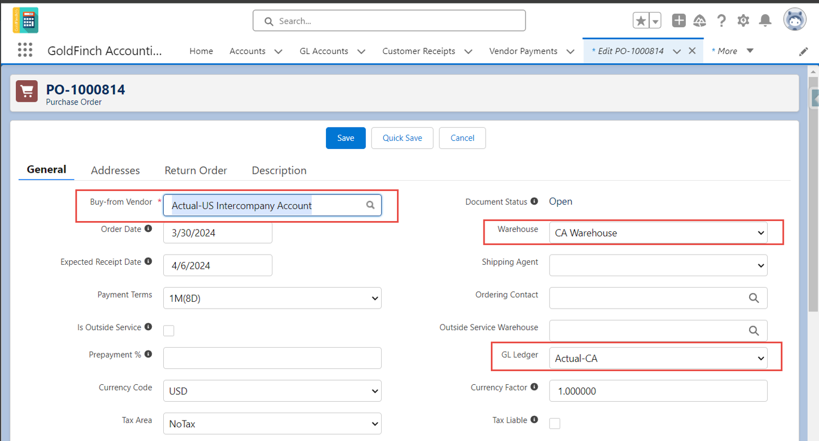Click the global Search box
Screen dimensions: 819x441
click(389, 20)
